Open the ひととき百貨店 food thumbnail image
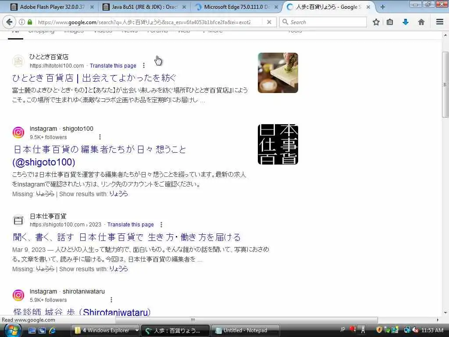The height and width of the screenshot is (337, 449). coord(278,73)
